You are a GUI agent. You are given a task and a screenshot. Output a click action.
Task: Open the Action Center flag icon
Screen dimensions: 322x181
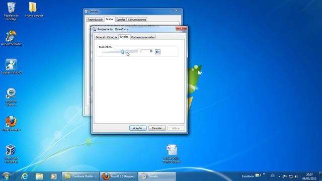(x=285, y=176)
